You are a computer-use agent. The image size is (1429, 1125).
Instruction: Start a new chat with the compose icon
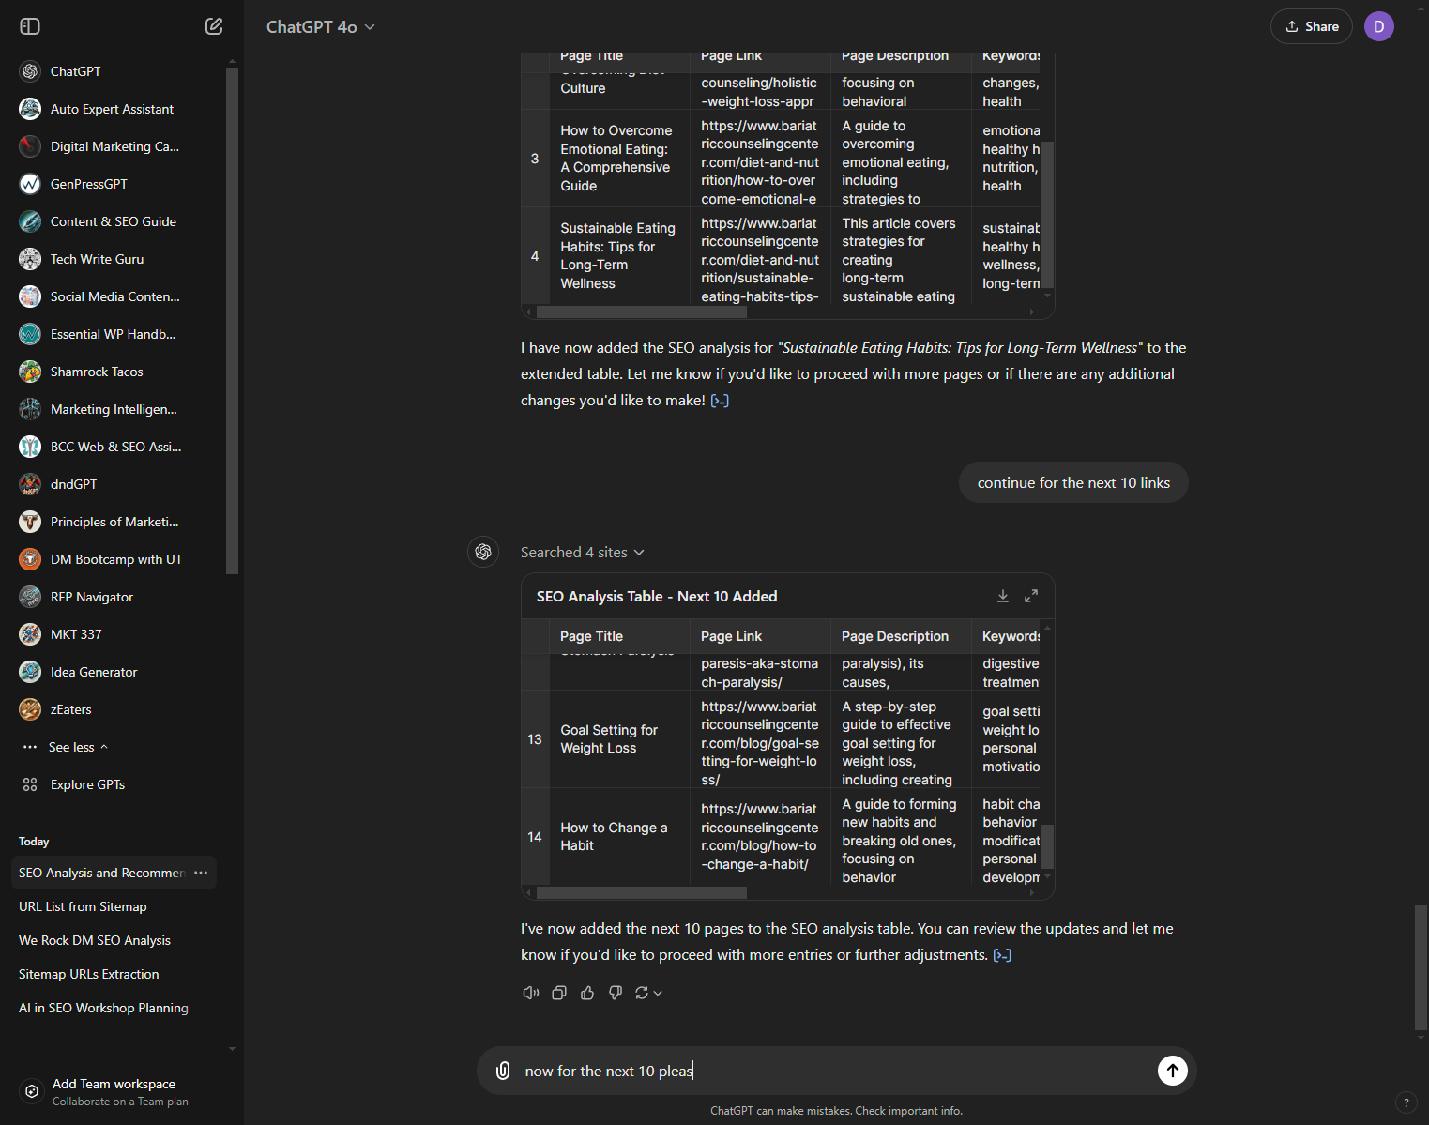pyautogui.click(x=214, y=26)
